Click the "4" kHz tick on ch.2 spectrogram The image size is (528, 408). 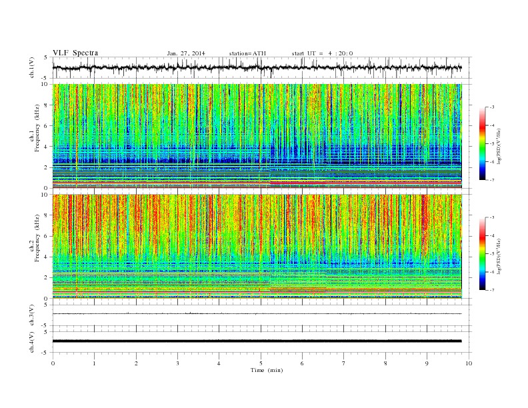[x=47, y=257]
